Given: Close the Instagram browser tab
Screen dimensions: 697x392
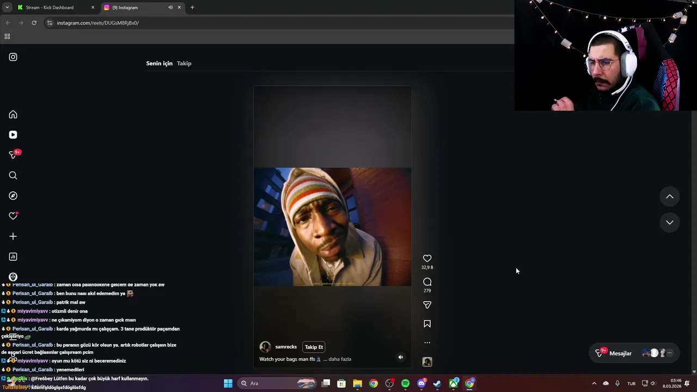Looking at the screenshot, I should [179, 8].
